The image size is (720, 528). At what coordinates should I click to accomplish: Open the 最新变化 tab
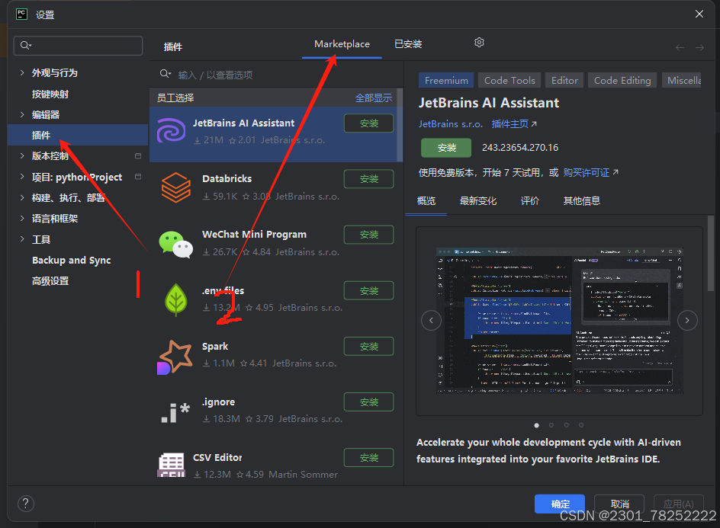click(x=478, y=201)
